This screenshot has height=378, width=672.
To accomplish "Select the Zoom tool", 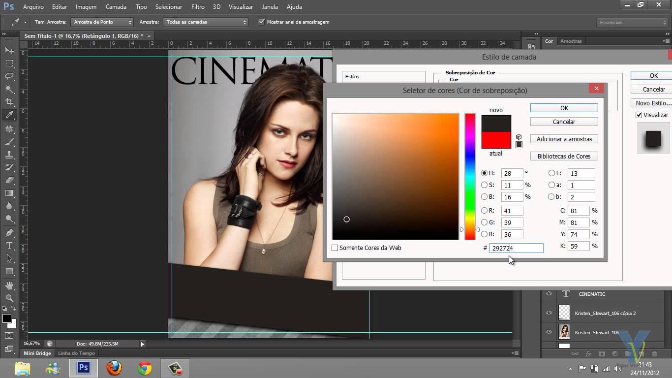I will [9, 298].
